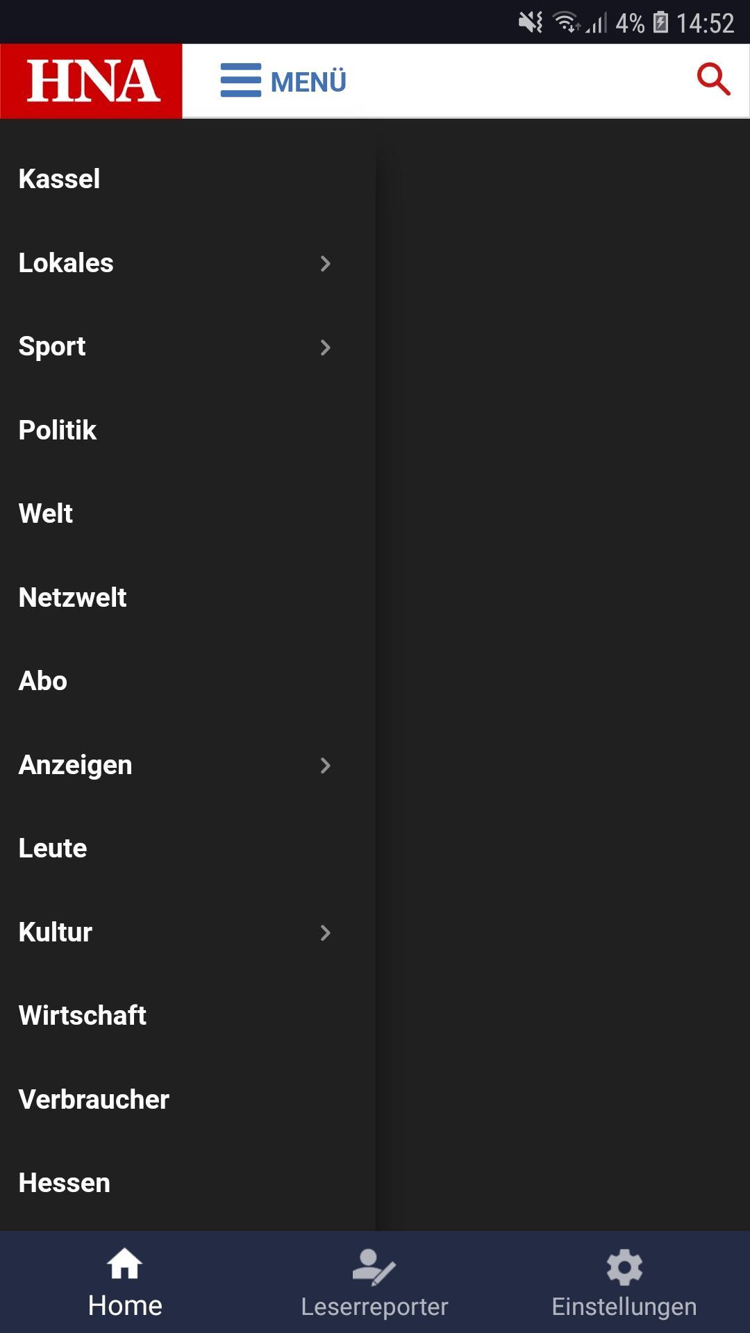Image resolution: width=750 pixels, height=1333 pixels.
Task: Tap the Home house icon
Action: pyautogui.click(x=125, y=1265)
